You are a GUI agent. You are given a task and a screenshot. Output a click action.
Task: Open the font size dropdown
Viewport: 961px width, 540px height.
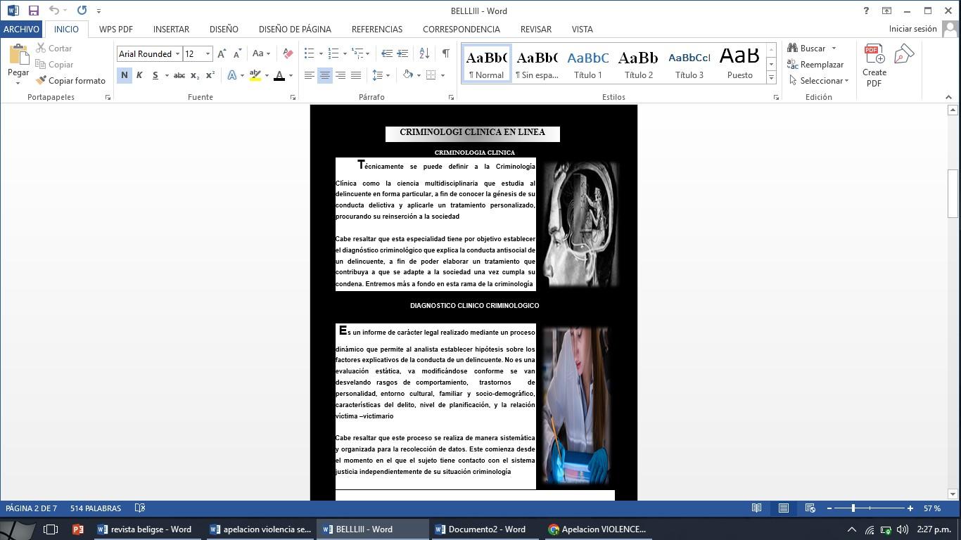click(208, 54)
